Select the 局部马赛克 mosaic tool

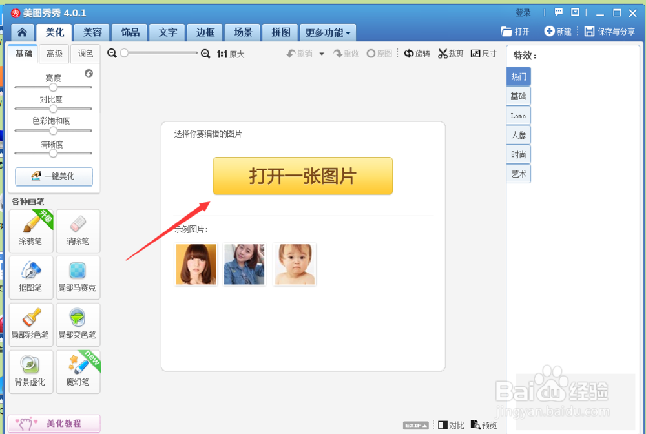coord(78,278)
